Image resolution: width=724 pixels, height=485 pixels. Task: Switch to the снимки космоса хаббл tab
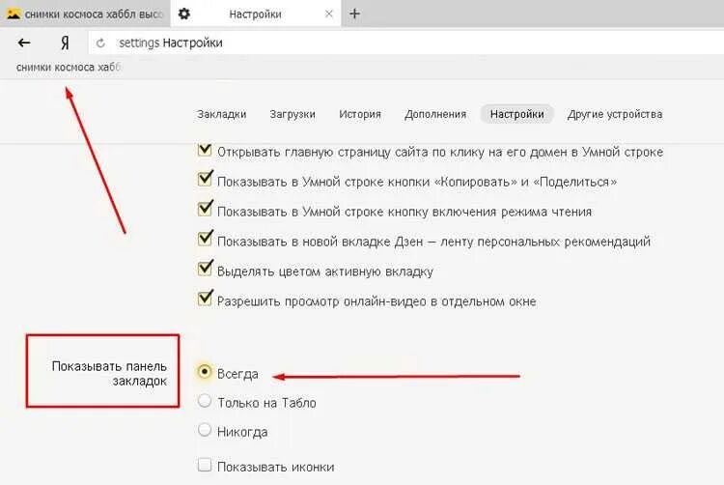tap(85, 14)
